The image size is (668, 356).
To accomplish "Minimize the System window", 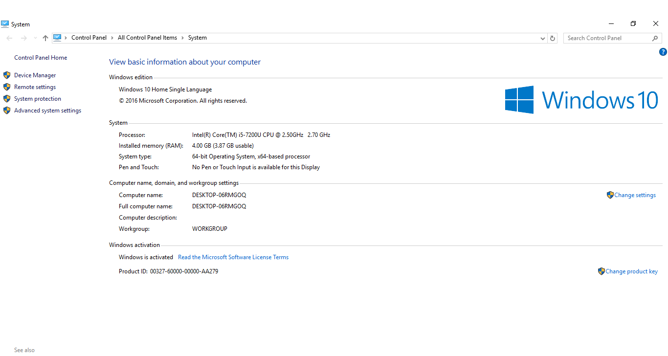I will tap(611, 23).
